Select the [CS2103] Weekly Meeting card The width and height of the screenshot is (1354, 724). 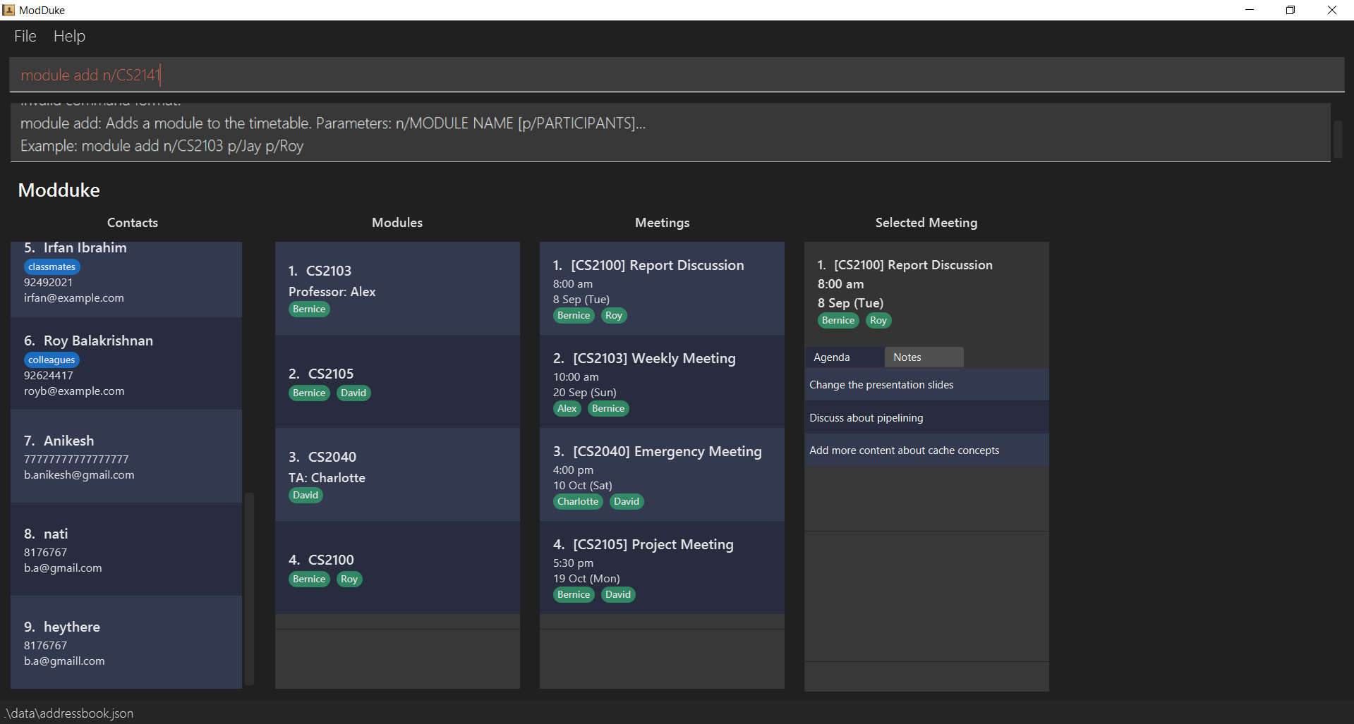[662, 382]
